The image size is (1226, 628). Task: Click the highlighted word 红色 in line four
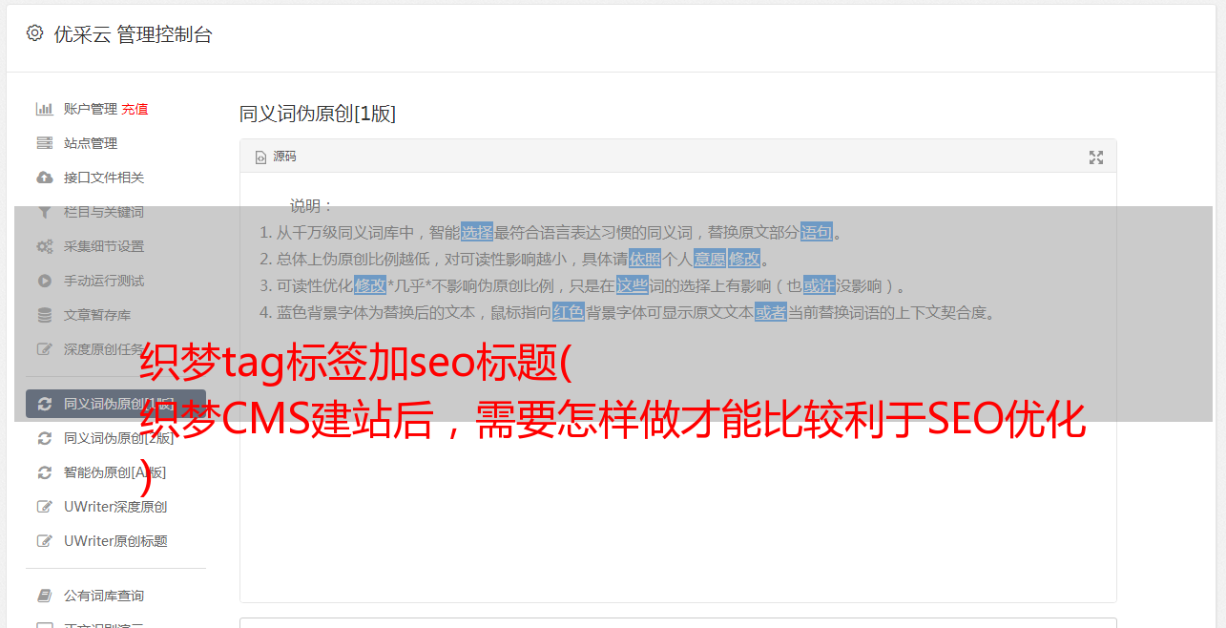(568, 312)
